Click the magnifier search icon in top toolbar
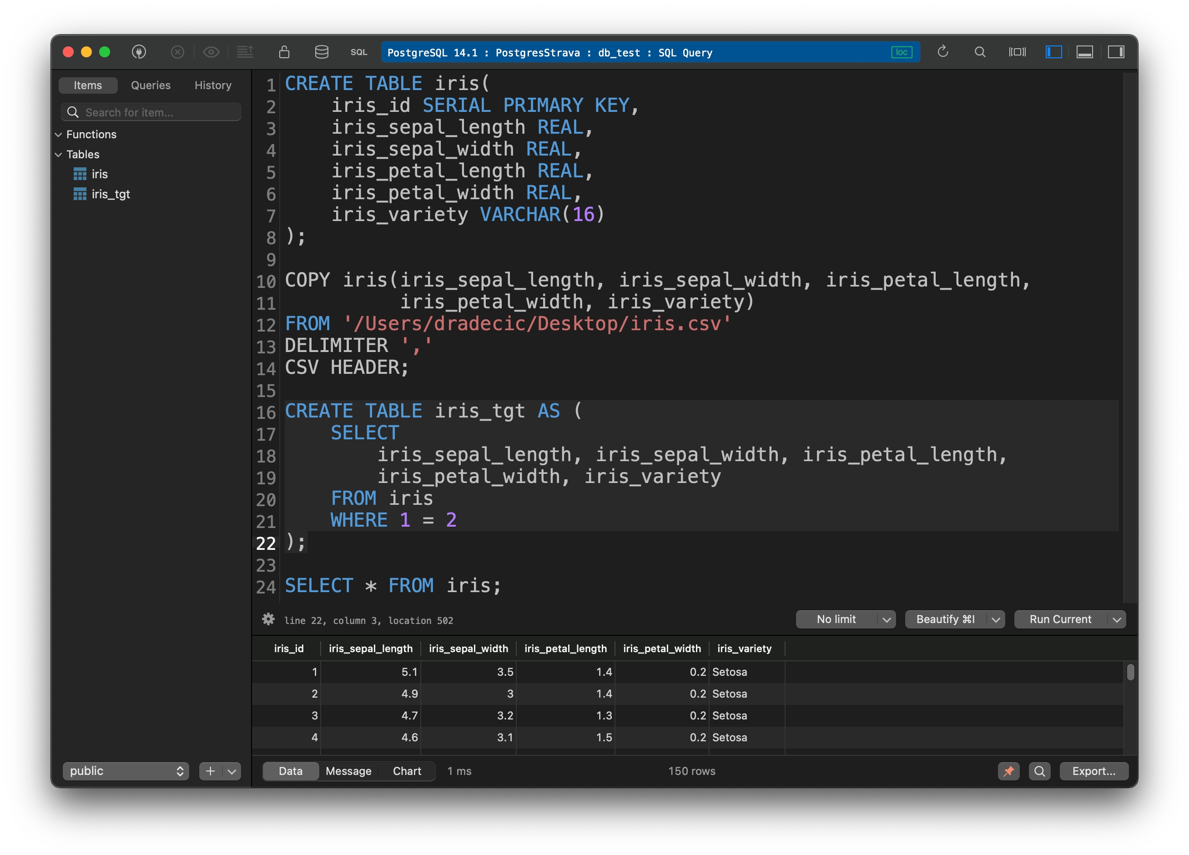 [x=980, y=52]
